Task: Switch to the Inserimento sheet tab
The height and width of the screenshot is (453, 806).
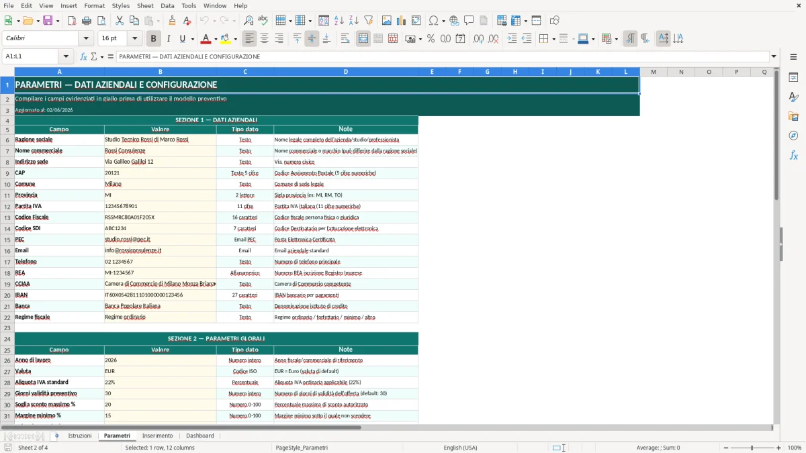Action: coord(158,436)
